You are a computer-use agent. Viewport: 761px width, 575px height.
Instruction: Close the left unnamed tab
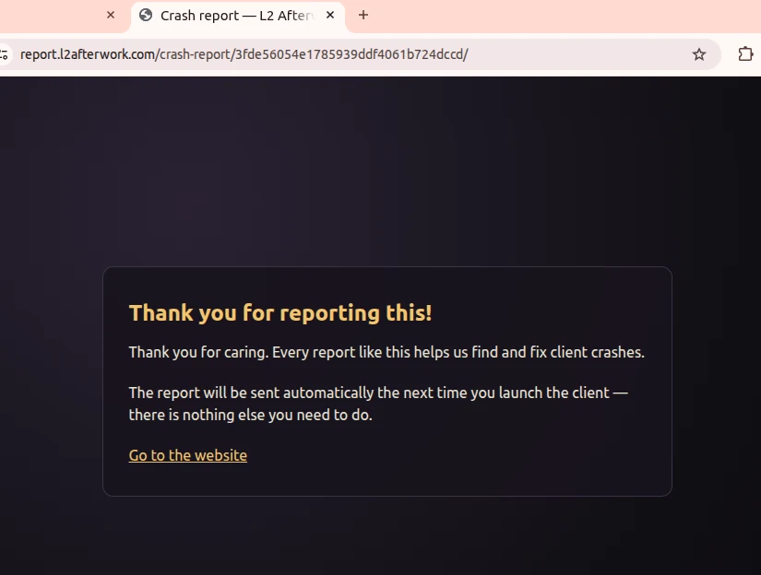pyautogui.click(x=111, y=15)
